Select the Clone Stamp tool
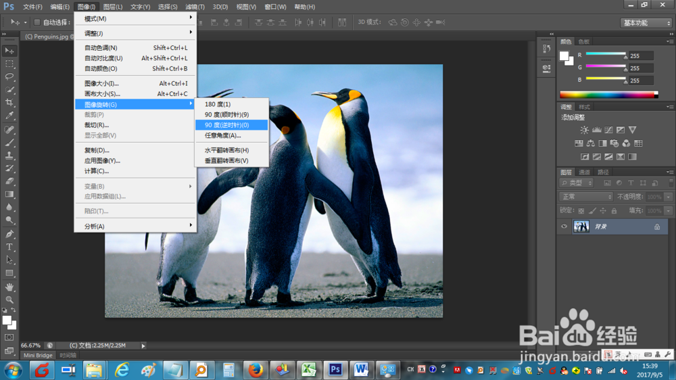Image resolution: width=676 pixels, height=380 pixels. [9, 156]
